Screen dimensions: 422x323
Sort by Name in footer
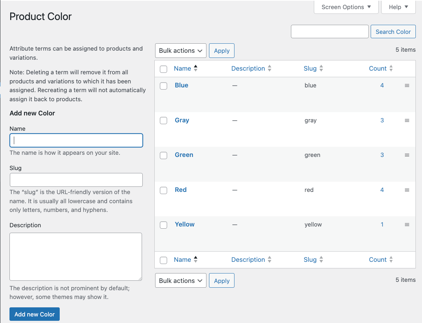click(x=182, y=260)
